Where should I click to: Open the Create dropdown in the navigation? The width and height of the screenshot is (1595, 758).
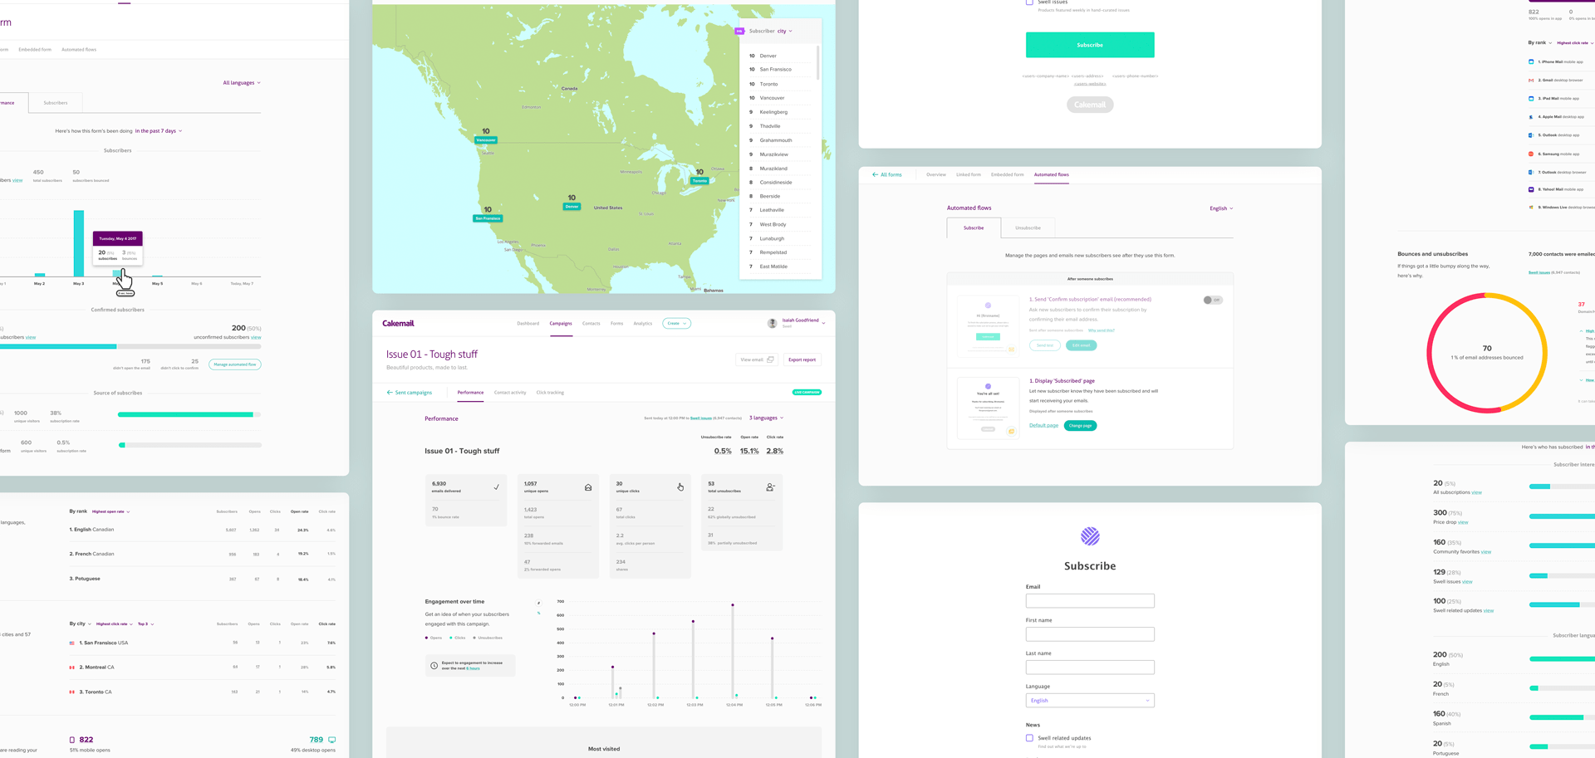tap(676, 324)
